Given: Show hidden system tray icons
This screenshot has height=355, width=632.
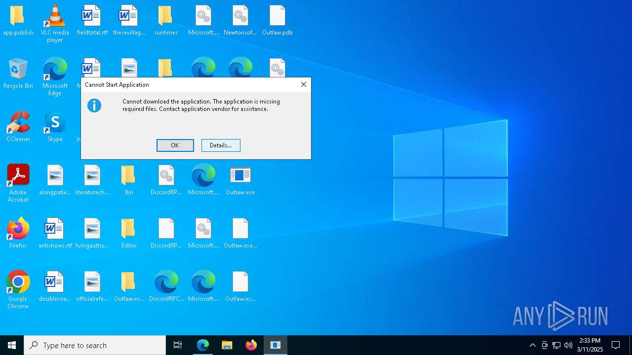Looking at the screenshot, I should [532, 345].
